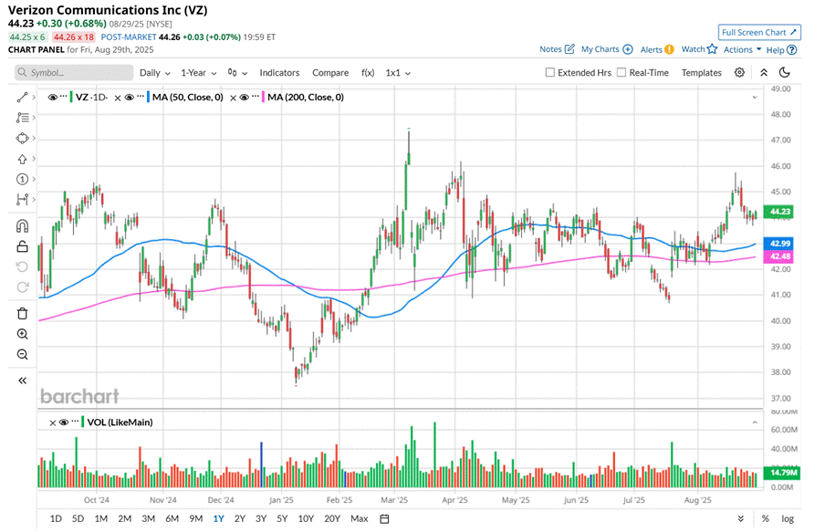
Task: Select the Max time range
Action: (x=359, y=519)
